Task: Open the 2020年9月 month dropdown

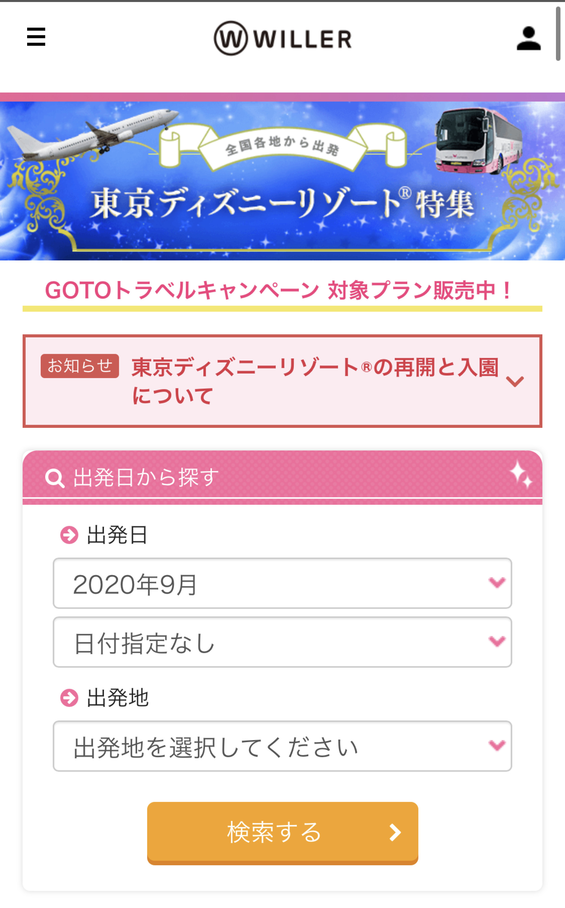Action: click(282, 583)
